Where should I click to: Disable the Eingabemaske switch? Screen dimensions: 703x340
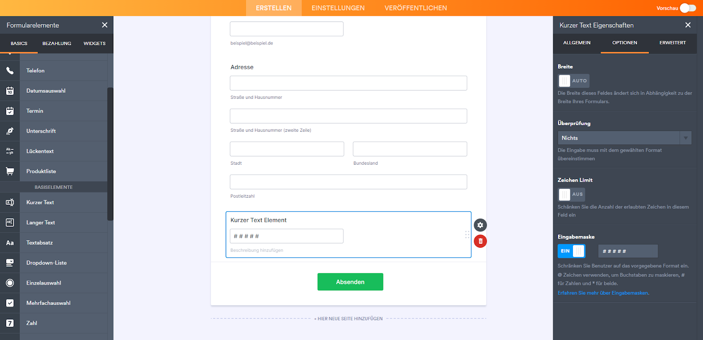click(x=571, y=251)
